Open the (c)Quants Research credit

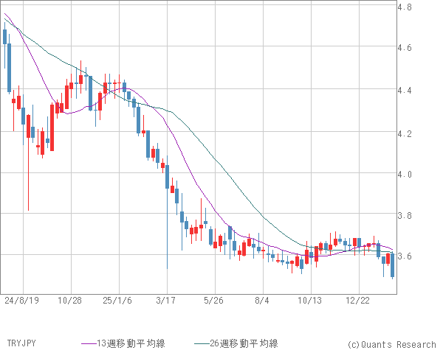[x=391, y=344]
